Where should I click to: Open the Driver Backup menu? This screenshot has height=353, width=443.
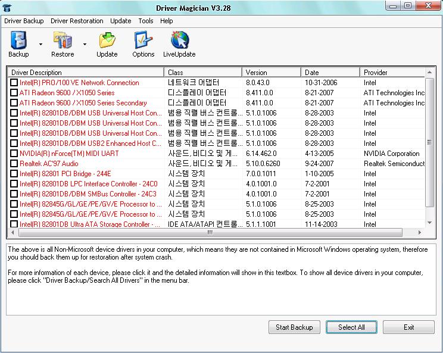click(x=24, y=21)
